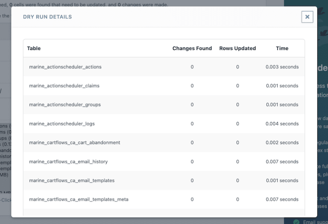Click Changes Found value for marine_actionscheduler_actions
This screenshot has height=224, width=328.
[x=192, y=67]
